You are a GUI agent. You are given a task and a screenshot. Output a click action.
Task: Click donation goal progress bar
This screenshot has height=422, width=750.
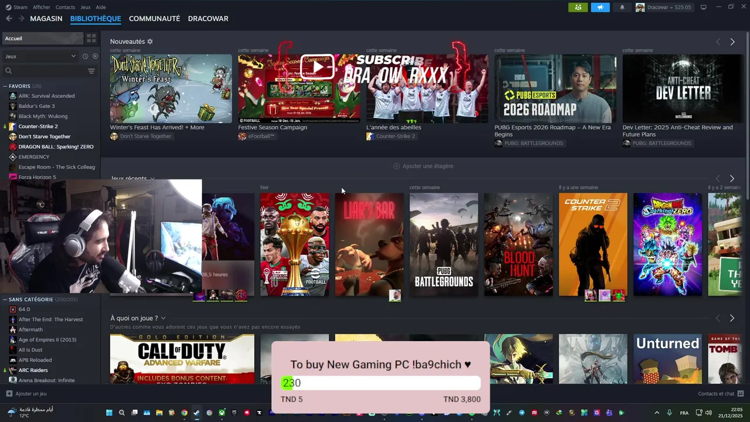tap(380, 383)
